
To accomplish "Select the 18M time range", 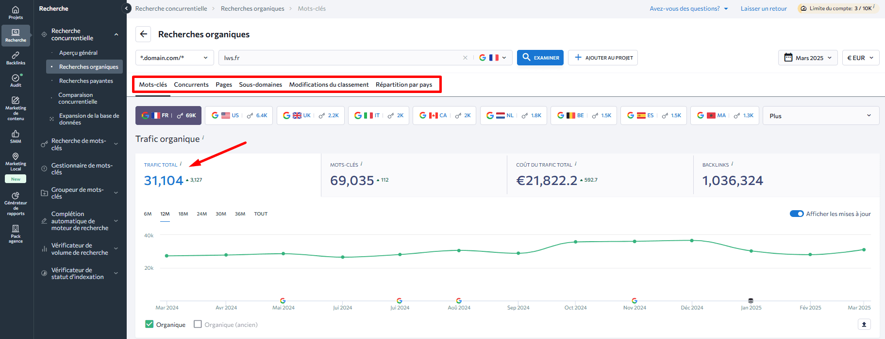I will pyautogui.click(x=183, y=214).
